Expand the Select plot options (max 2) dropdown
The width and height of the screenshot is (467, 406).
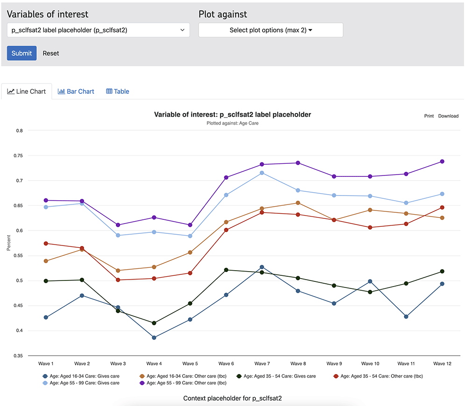coord(271,30)
